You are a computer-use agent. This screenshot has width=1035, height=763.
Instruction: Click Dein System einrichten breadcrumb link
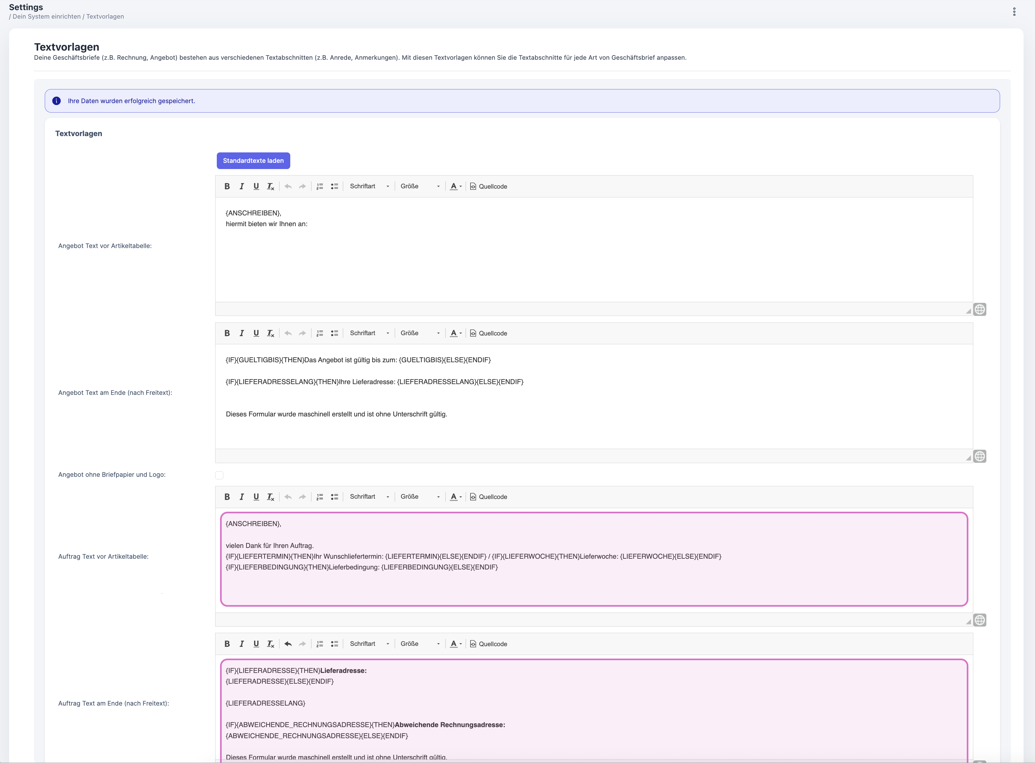47,17
